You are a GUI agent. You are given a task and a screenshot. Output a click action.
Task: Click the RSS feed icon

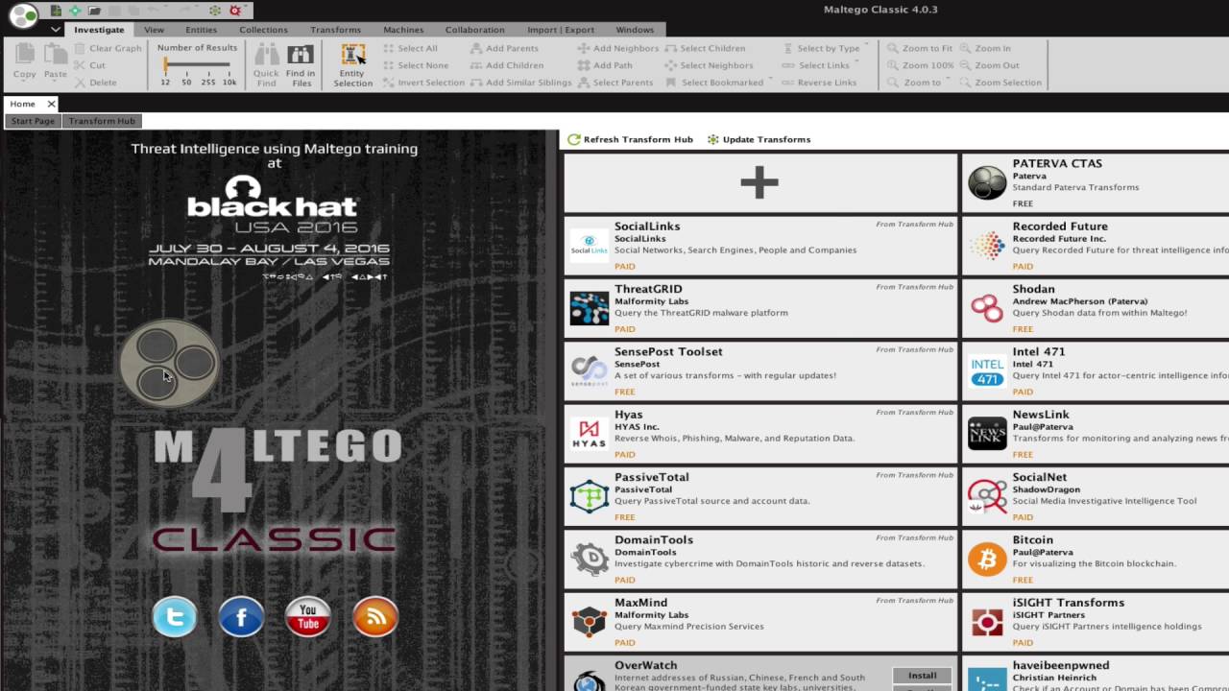click(375, 617)
